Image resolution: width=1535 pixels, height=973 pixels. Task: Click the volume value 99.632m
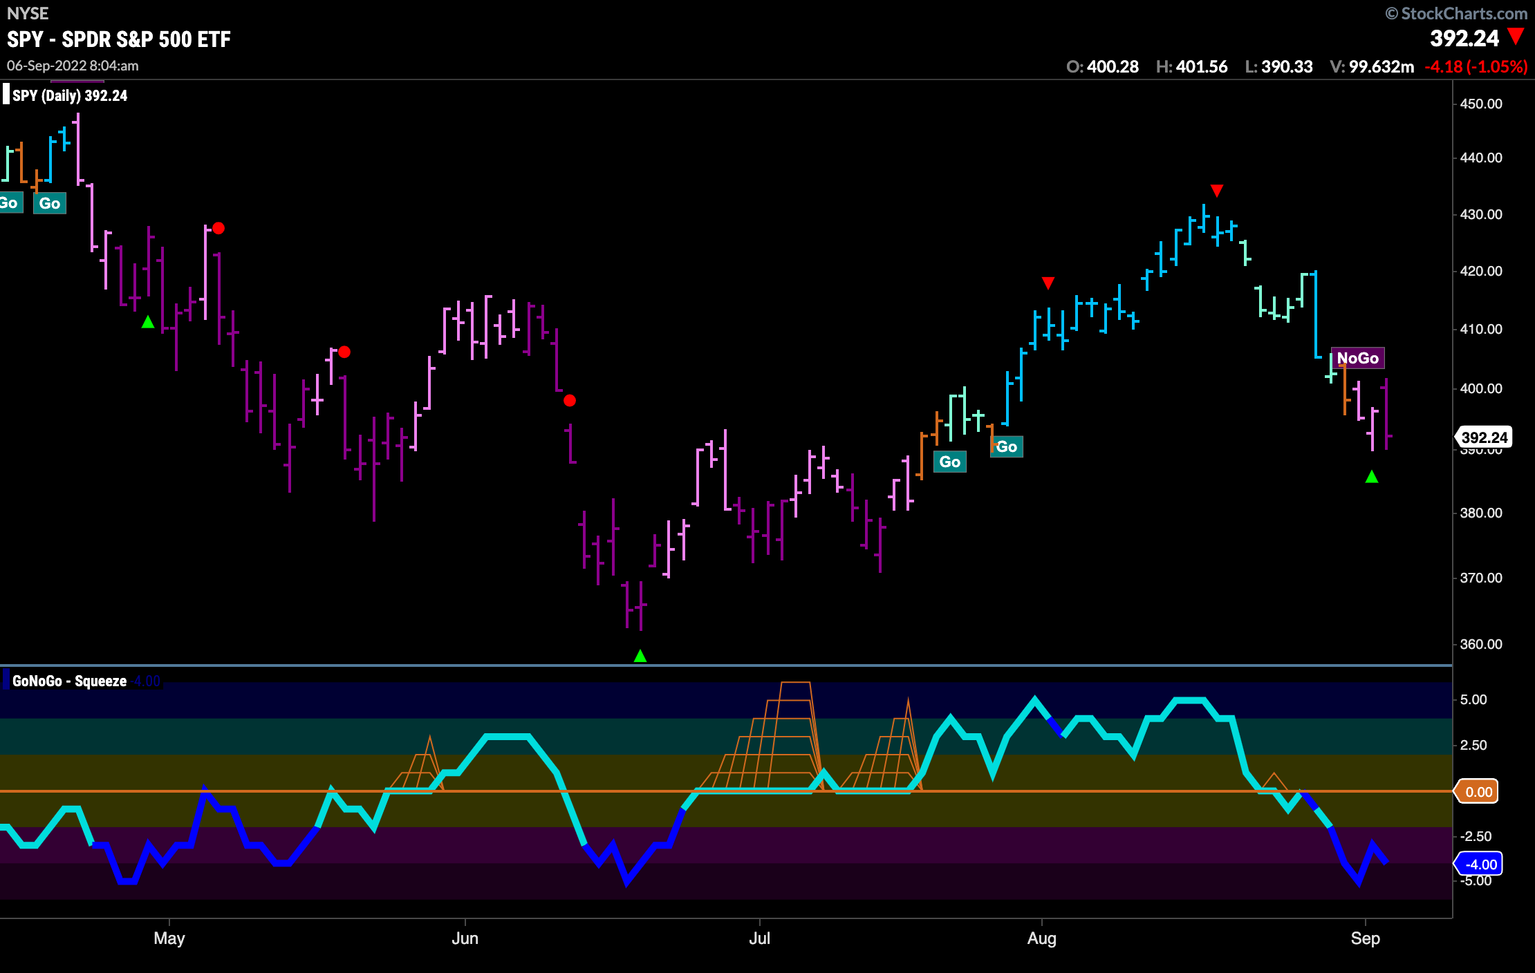[1381, 67]
